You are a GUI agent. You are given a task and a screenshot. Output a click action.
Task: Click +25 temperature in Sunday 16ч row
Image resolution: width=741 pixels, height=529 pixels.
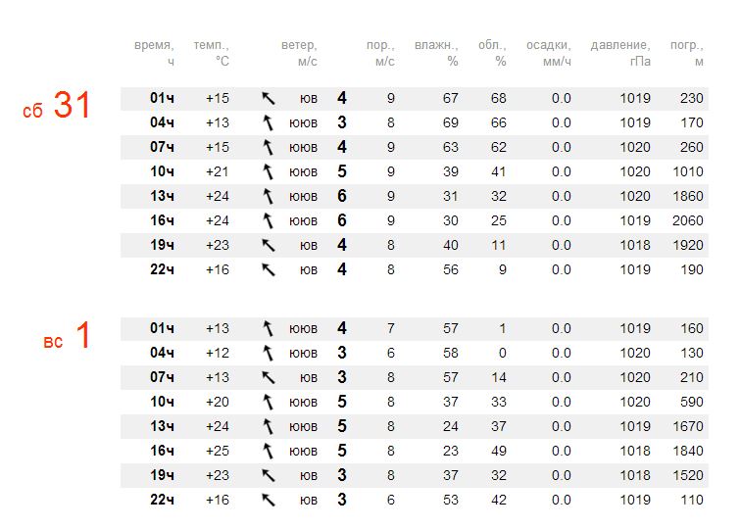(218, 451)
